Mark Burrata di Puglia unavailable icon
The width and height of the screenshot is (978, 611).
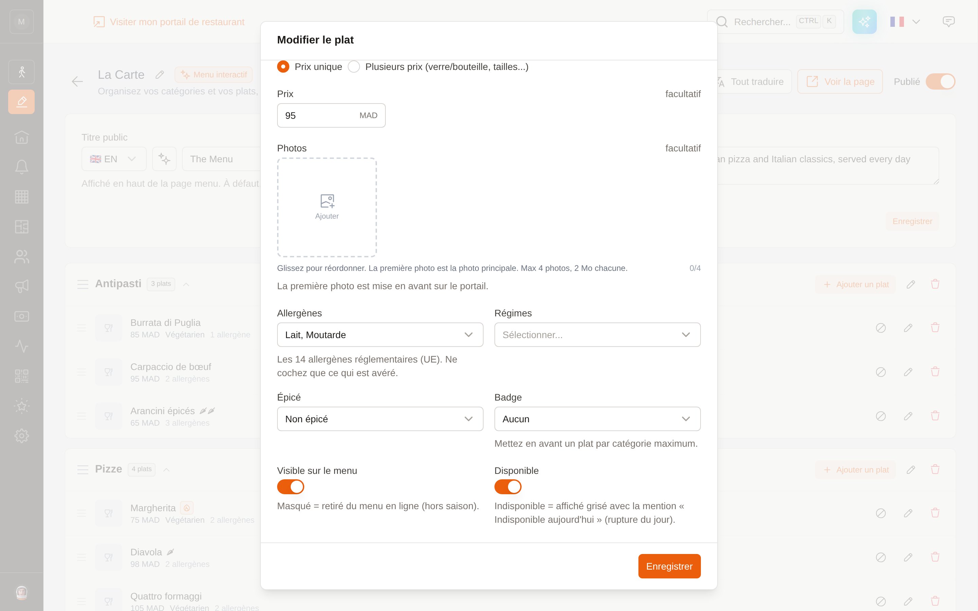point(881,328)
